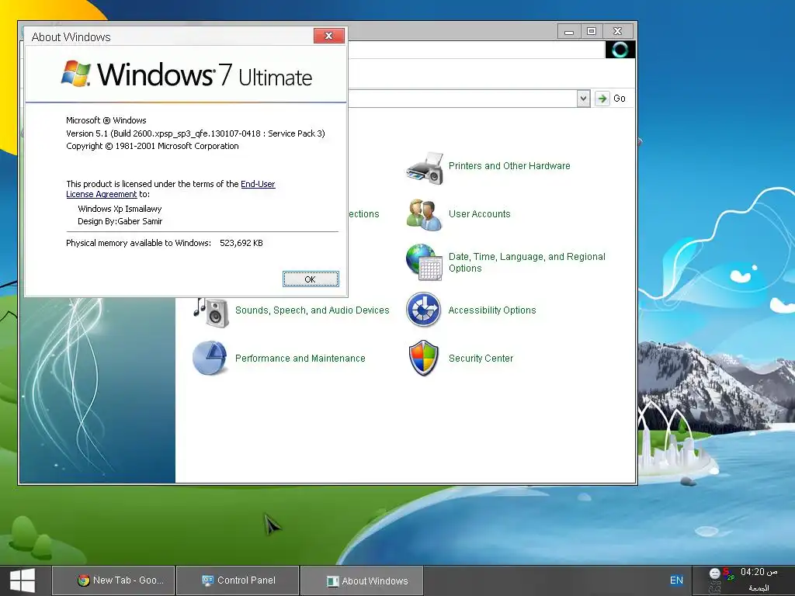Click the Windows flag logo in About dialog
This screenshot has width=795, height=596.
coord(76,74)
